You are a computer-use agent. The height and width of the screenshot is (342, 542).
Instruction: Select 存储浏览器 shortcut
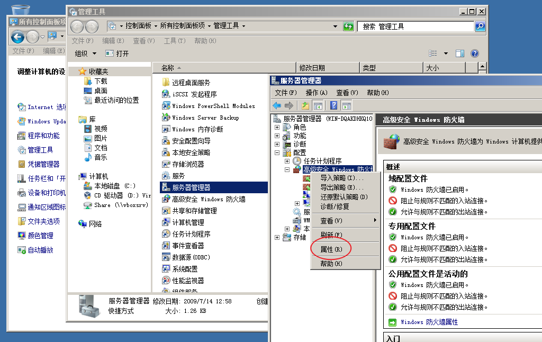[183, 164]
